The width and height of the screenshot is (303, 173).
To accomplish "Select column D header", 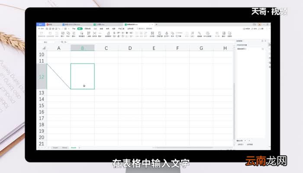I will tap(130, 48).
